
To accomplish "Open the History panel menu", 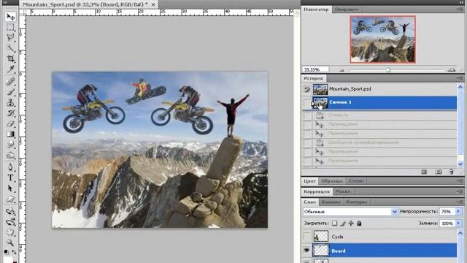I will (459, 78).
